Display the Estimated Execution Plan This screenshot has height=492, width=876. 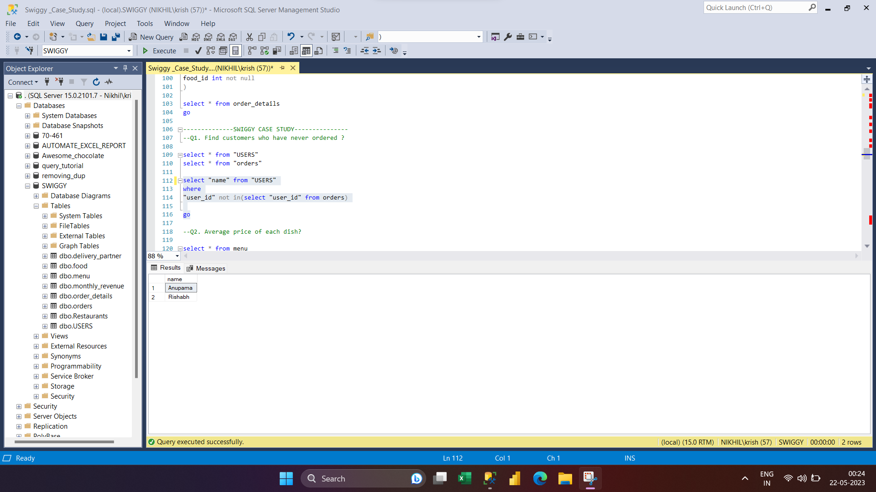[210, 51]
